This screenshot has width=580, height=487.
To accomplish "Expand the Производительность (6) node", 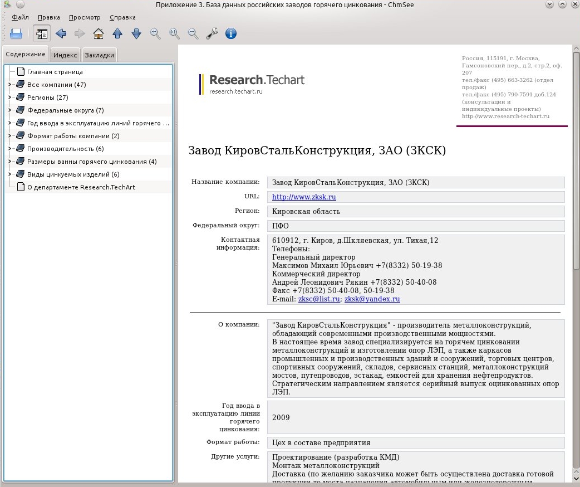I will coord(9,149).
